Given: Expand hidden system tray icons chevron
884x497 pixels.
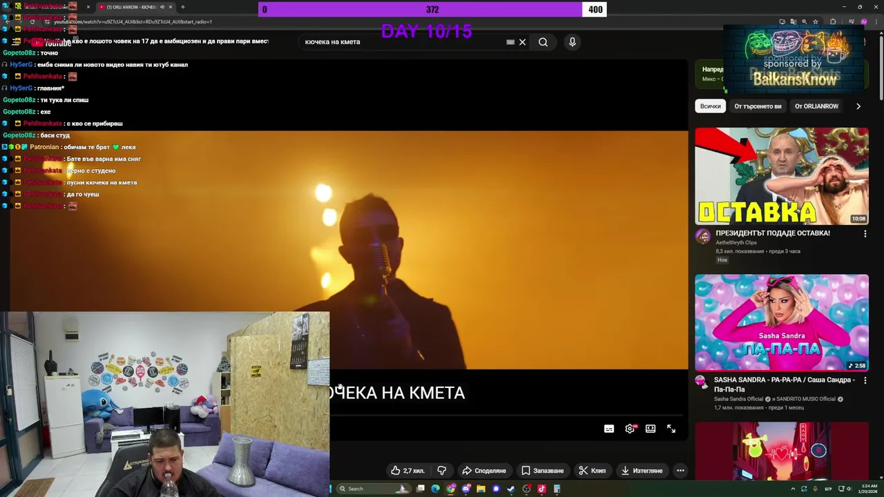Looking at the screenshot, I should click(793, 489).
